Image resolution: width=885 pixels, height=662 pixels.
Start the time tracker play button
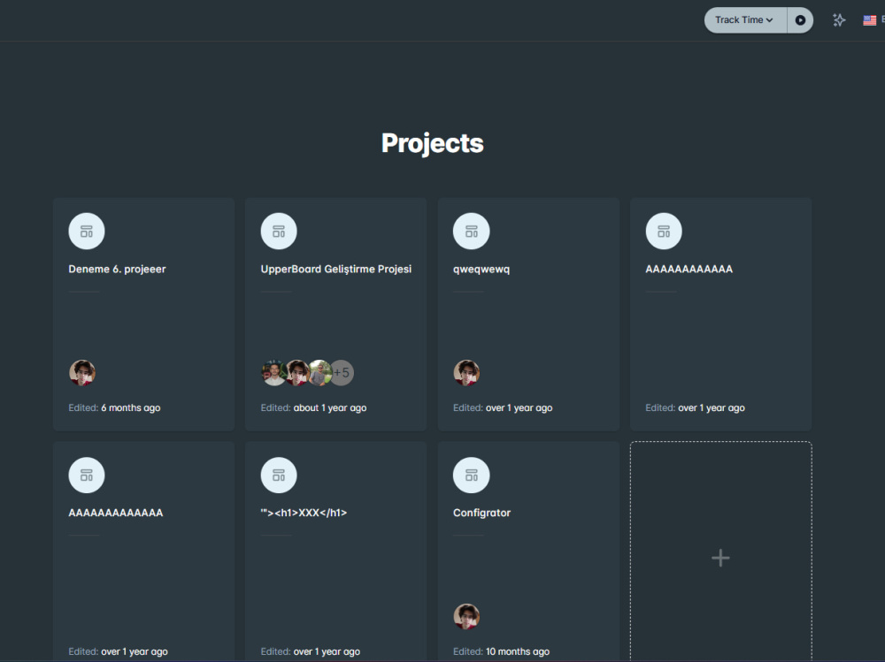[800, 20]
